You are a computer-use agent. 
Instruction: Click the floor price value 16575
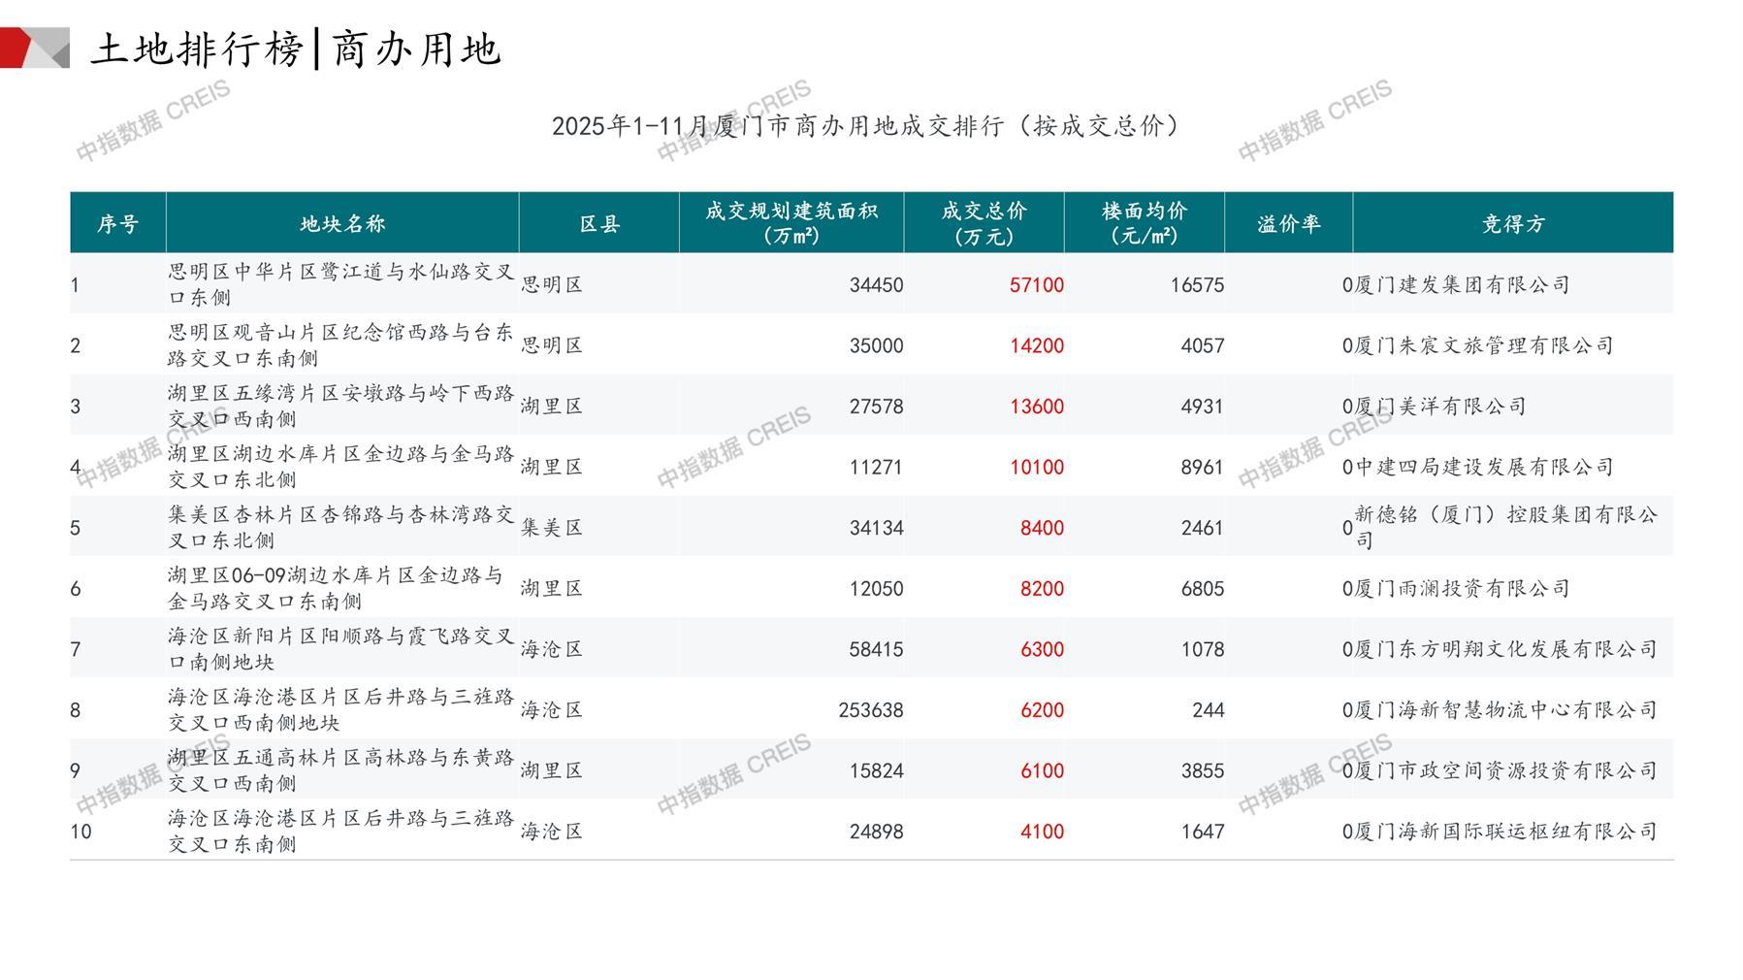pos(1197,285)
